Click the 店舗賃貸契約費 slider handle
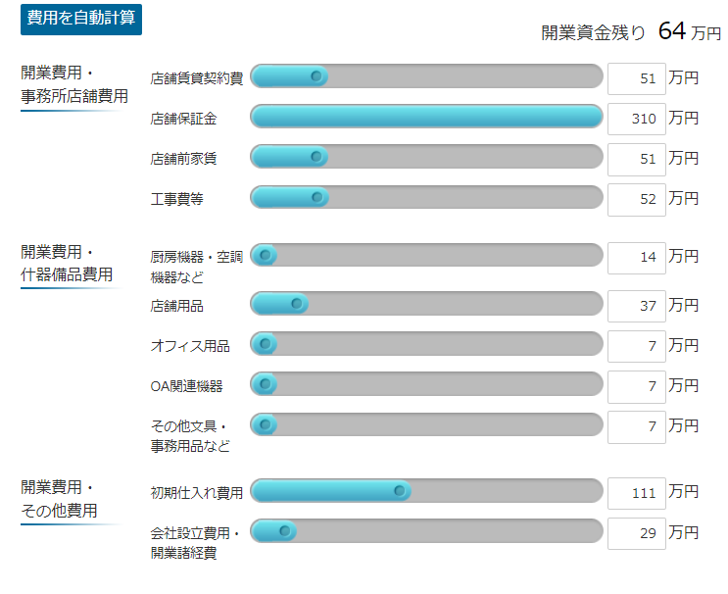 [316, 76]
